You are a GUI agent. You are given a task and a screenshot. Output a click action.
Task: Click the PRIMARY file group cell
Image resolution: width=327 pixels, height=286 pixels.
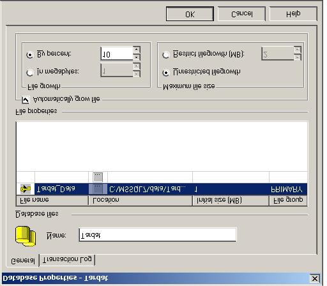click(x=288, y=189)
